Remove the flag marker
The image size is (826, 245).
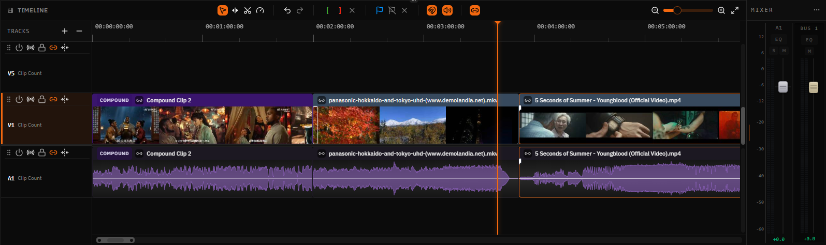coord(392,10)
